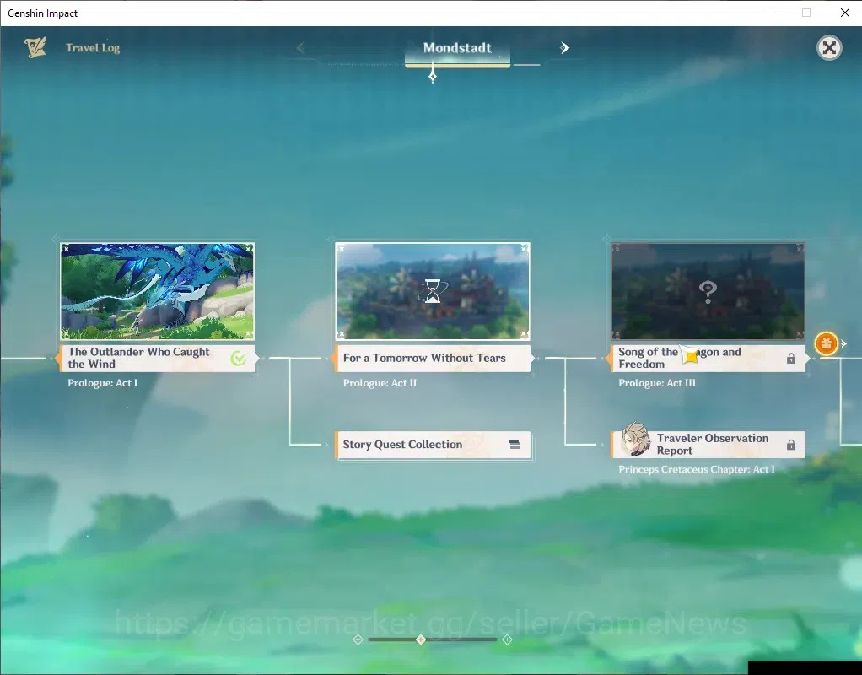This screenshot has width=862, height=675.
Task: Click the region marker diamond below Mondstadt
Action: tap(433, 75)
